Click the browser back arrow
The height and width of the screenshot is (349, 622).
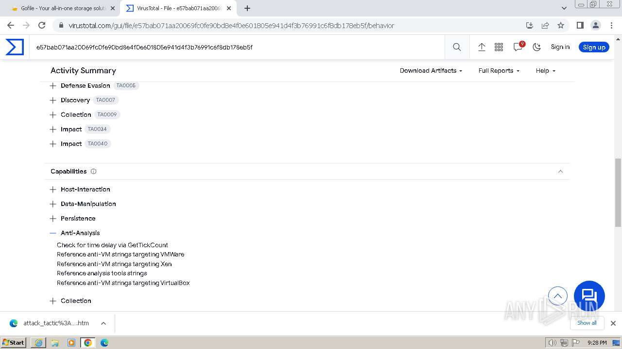point(11,25)
